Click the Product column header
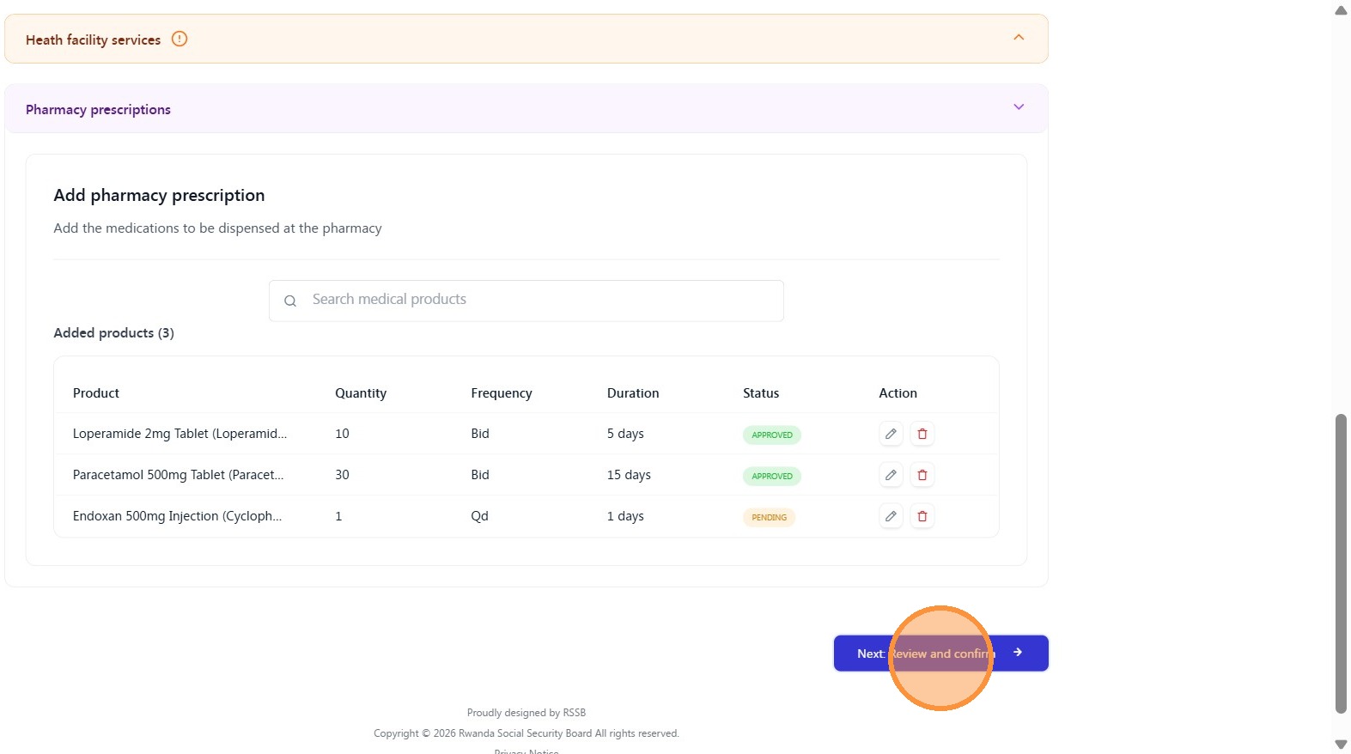1351x754 pixels. tap(96, 393)
